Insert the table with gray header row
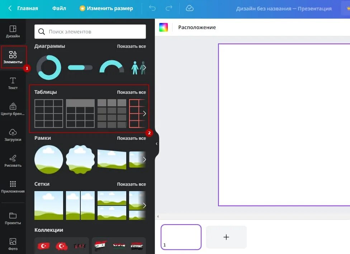350x254 pixels. (80, 114)
